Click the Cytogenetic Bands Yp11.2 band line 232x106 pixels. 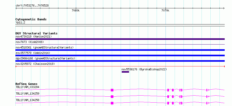(120, 25)
